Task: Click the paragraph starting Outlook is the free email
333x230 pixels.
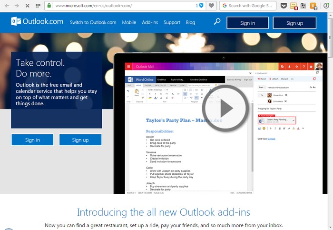Action: pyautogui.click(x=56, y=94)
